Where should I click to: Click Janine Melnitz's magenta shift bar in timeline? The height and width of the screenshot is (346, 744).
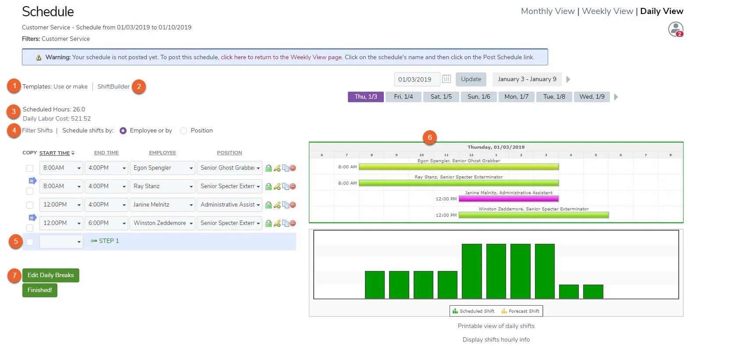click(x=509, y=199)
